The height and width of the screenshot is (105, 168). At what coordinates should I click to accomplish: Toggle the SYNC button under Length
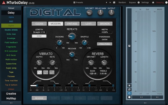(39, 36)
